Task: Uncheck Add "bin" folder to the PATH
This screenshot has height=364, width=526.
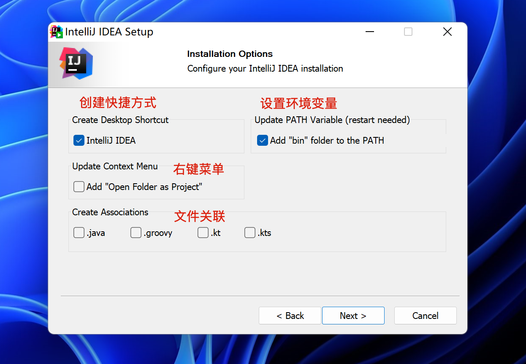Action: (263, 140)
